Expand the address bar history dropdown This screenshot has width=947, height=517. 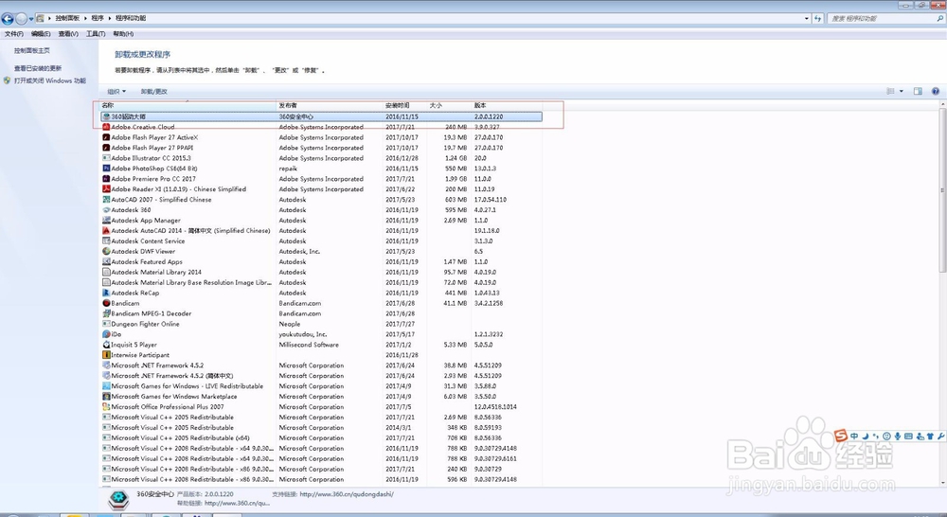coord(807,19)
